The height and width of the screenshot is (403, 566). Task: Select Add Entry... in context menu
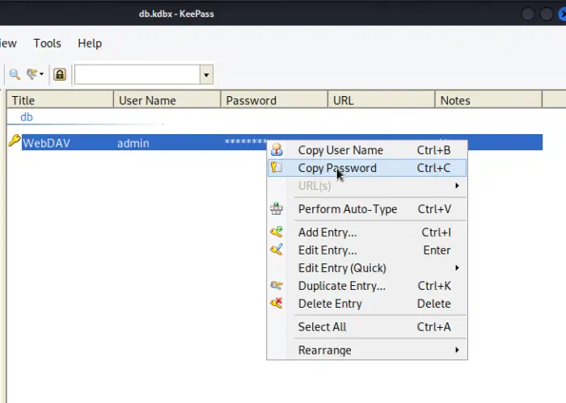(x=367, y=233)
